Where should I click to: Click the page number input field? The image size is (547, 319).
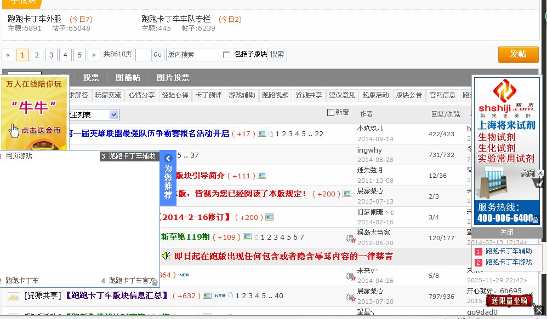pos(144,55)
